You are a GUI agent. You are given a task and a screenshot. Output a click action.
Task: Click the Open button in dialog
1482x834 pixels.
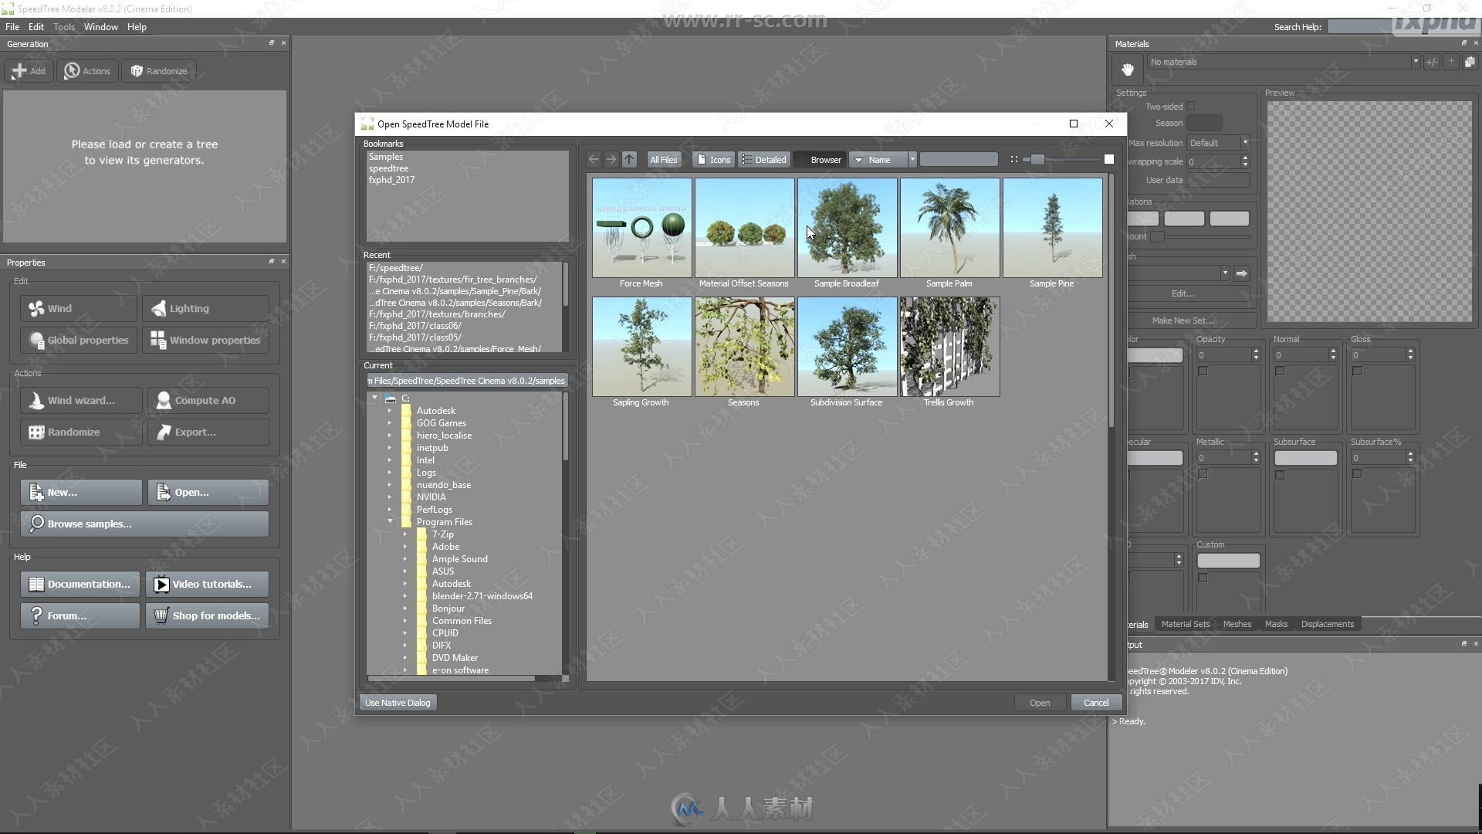1040,703
